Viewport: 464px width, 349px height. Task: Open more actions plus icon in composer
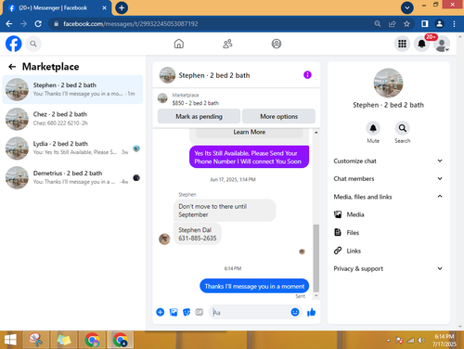pos(161,312)
